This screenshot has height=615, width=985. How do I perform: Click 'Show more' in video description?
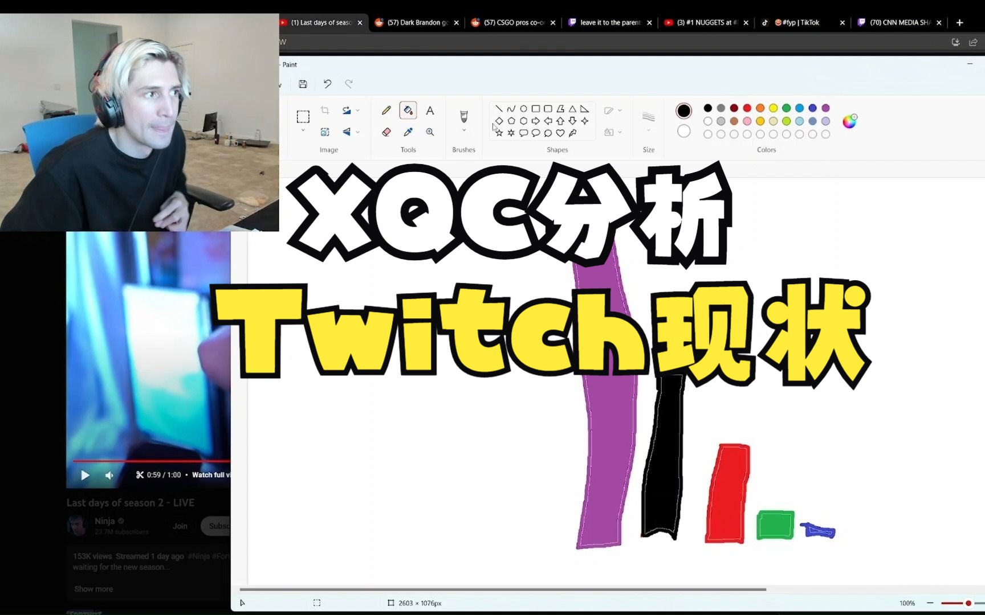tap(93, 589)
